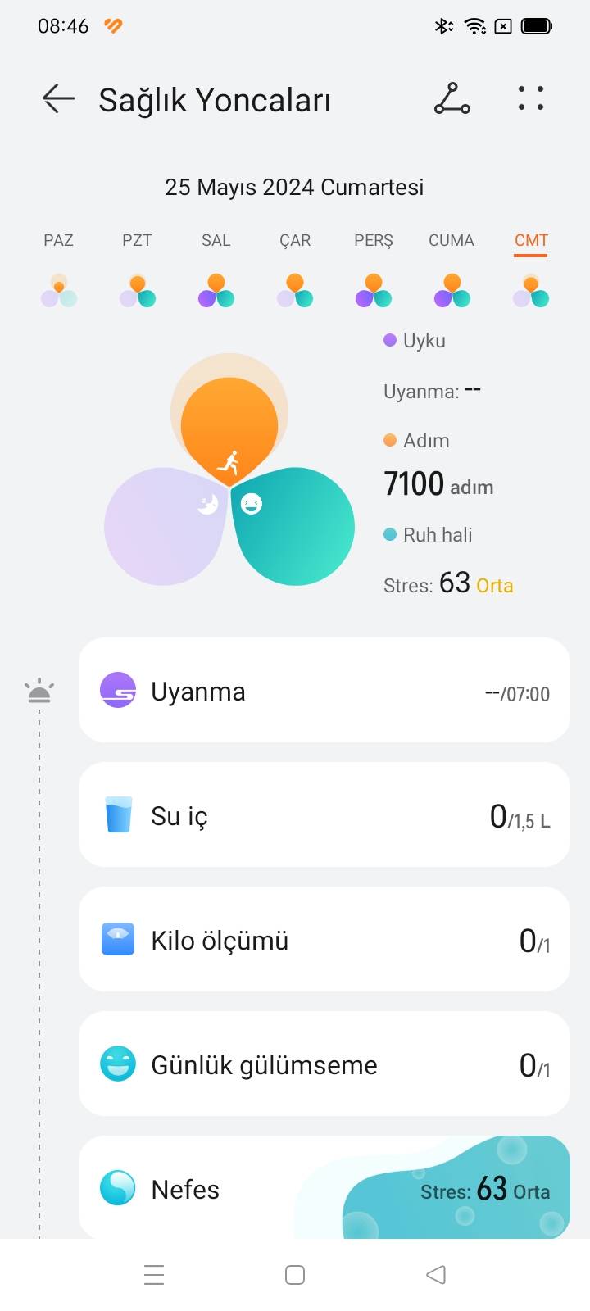Open the Uyanma task card
The image size is (590, 1311).
pyautogui.click(x=324, y=690)
